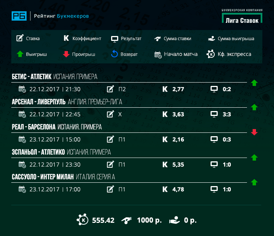This screenshot has height=236, width=274.
Task: Click K icon beside coefficient 5,35
Action: point(165,165)
